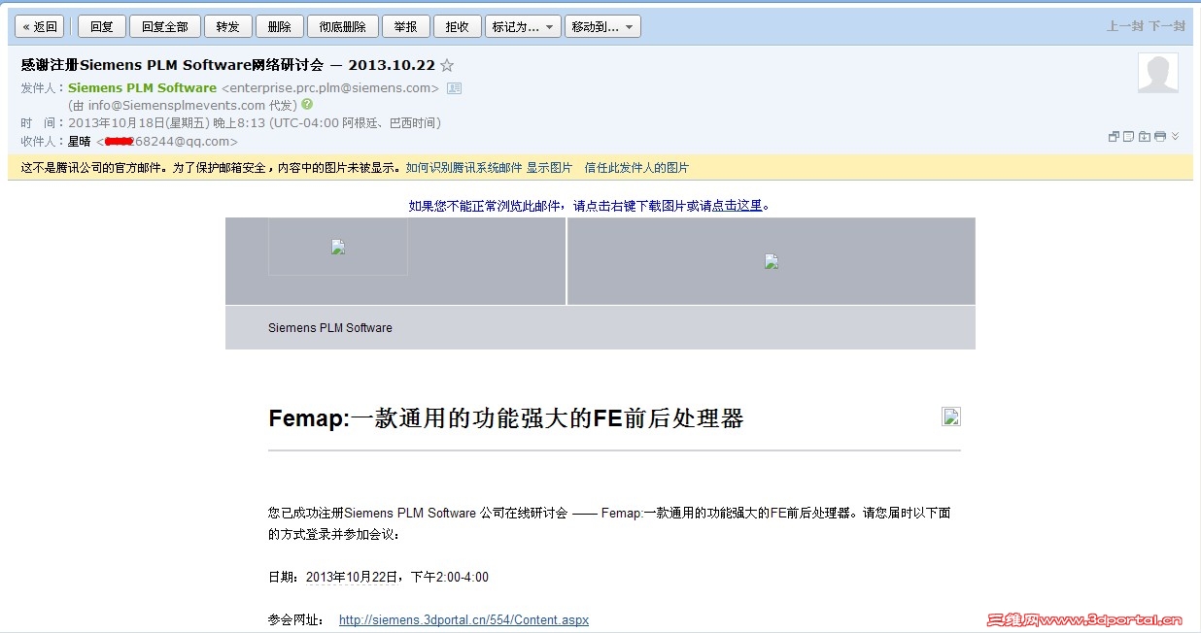The image size is (1201, 633).
Task: Expand more options double-chevron
Action: pos(1175,137)
